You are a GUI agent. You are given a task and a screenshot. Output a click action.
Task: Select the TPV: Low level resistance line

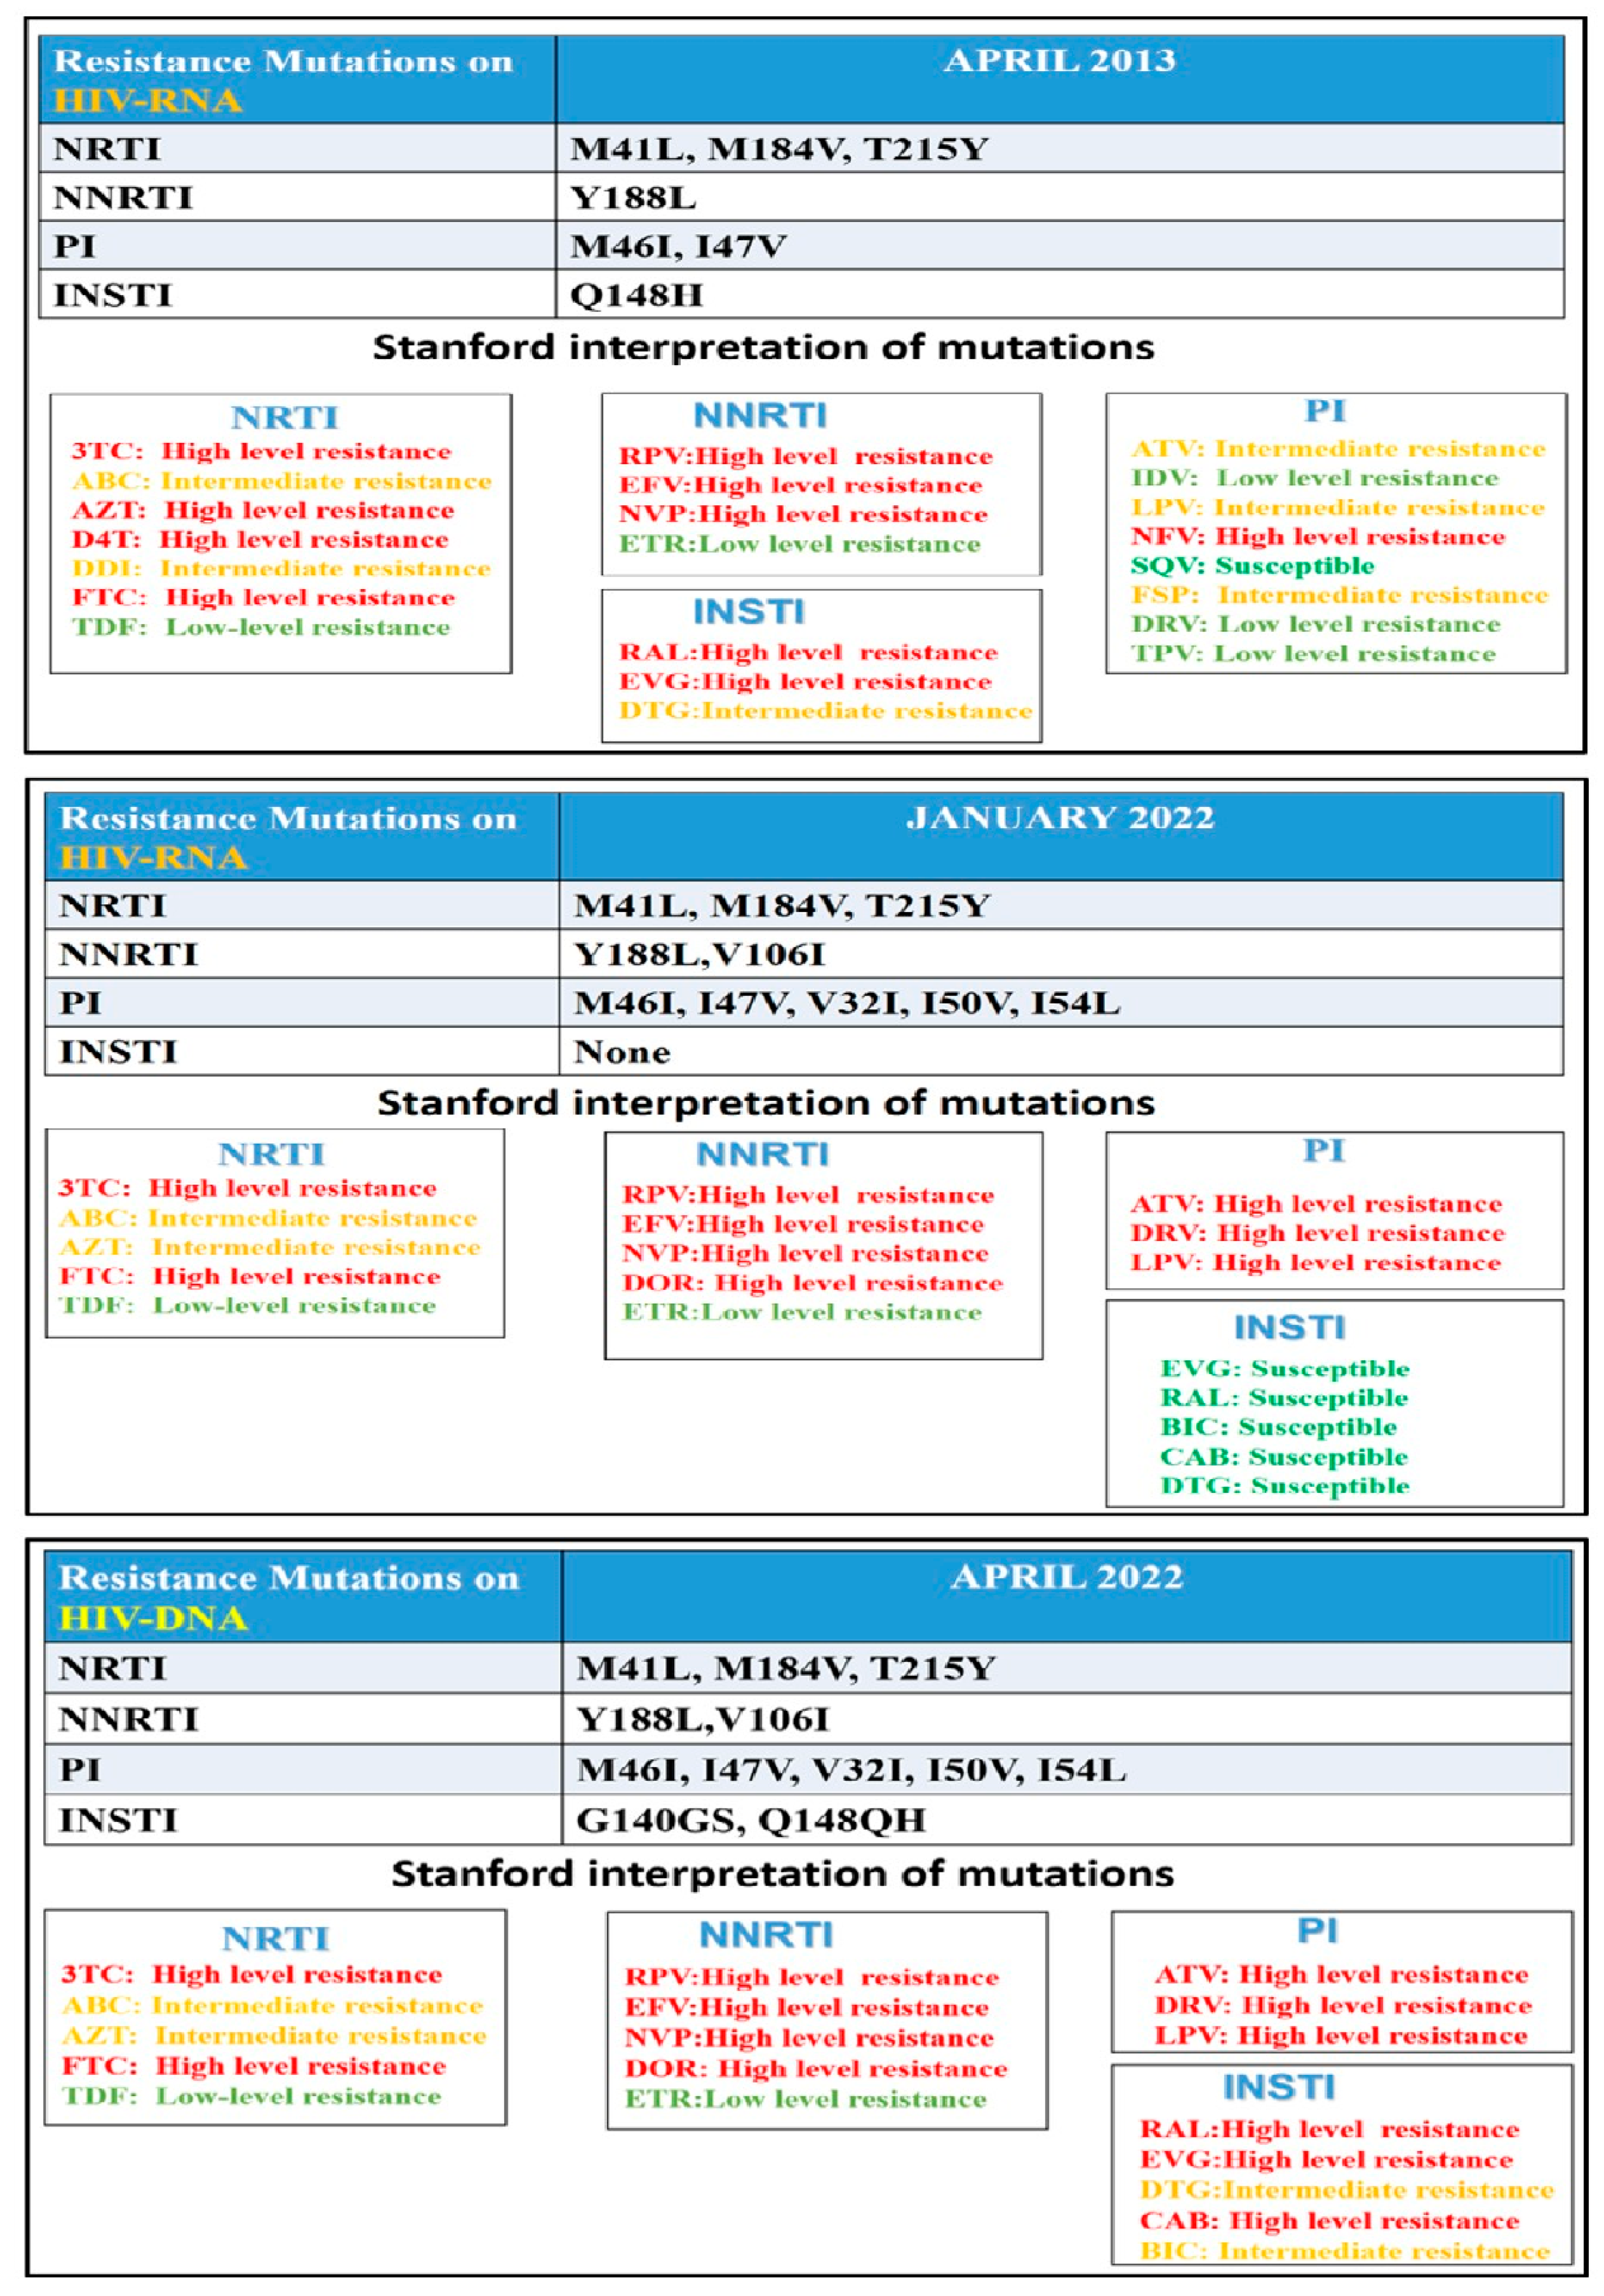pyautogui.click(x=1313, y=654)
